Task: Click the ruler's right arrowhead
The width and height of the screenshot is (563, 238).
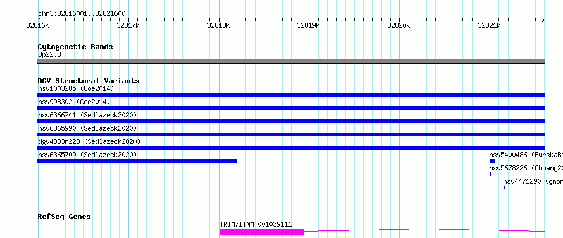Action: pos(543,20)
